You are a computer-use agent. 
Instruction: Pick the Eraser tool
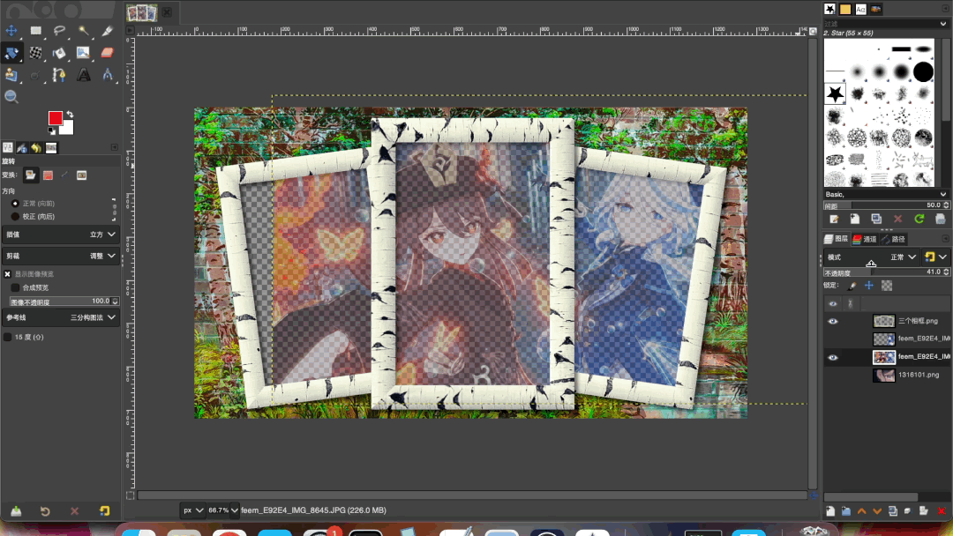pyautogui.click(x=107, y=53)
